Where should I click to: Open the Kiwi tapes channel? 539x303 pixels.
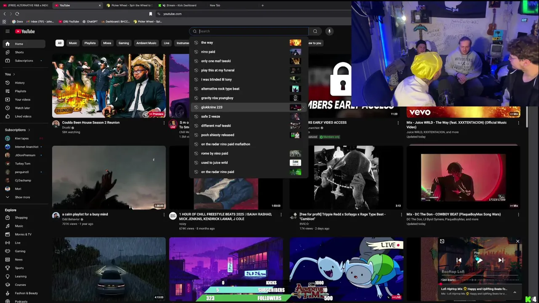(24, 138)
